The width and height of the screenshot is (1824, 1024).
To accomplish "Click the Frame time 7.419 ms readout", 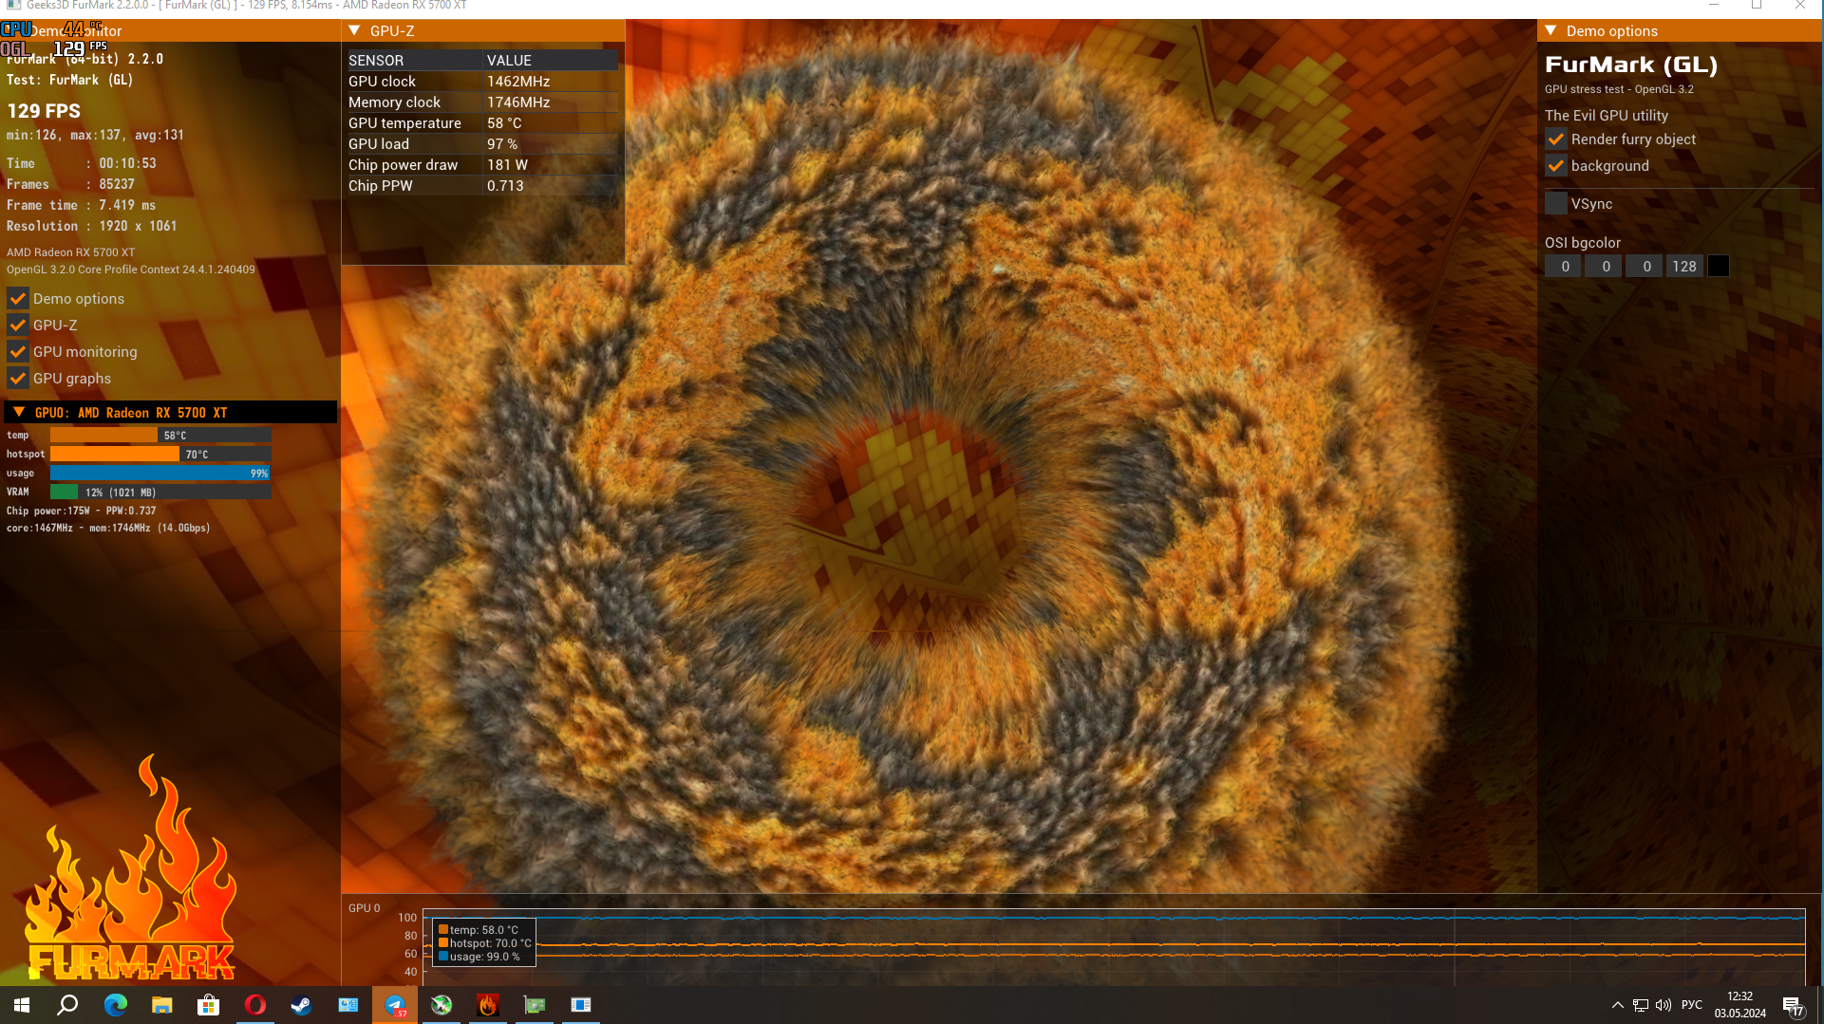I will (82, 205).
